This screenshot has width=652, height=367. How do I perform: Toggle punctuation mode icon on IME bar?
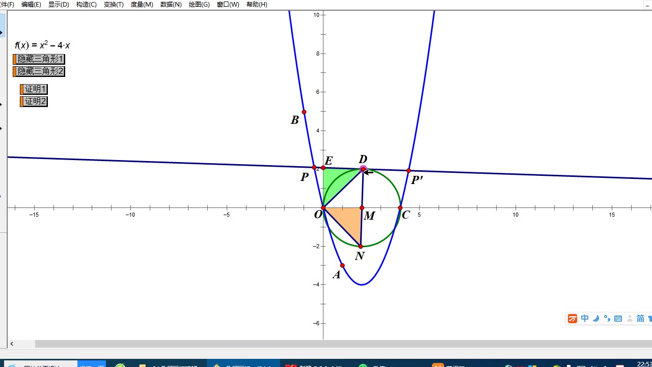coord(607,319)
